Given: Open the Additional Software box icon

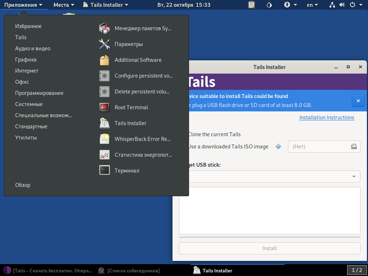Looking at the screenshot, I should click(105, 60).
